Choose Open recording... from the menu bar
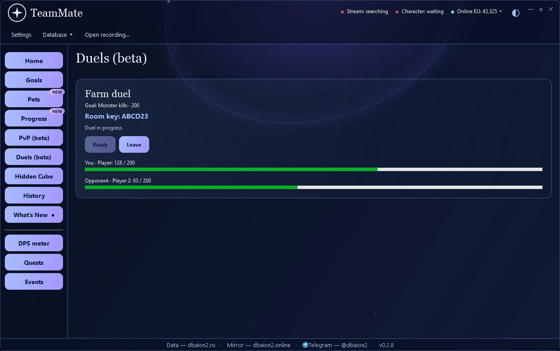The image size is (560, 351). [x=107, y=35]
